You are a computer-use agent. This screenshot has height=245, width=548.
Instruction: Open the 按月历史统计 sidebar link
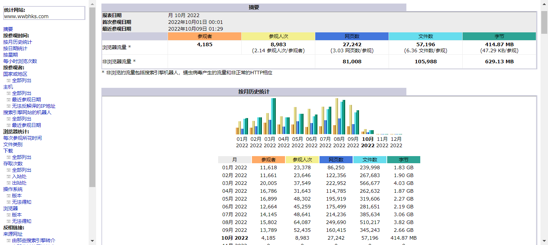17,42
